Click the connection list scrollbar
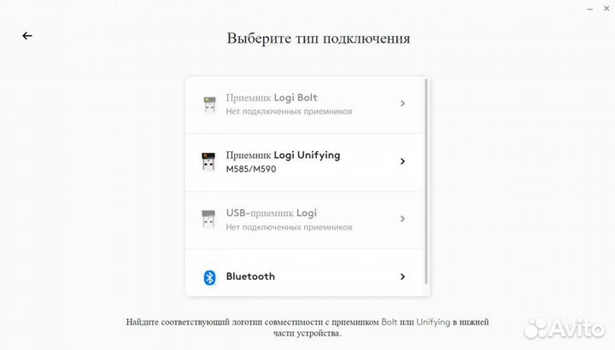This screenshot has width=615, height=350. (426, 181)
